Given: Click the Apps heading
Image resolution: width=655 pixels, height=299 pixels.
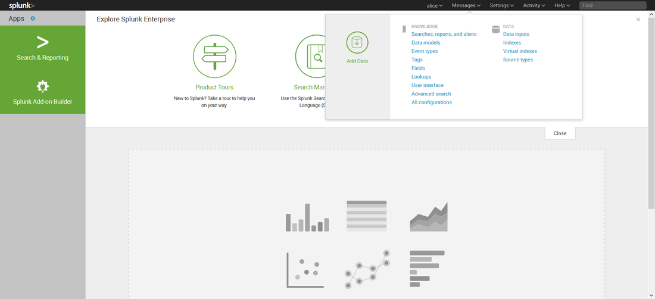Looking at the screenshot, I should [16, 19].
